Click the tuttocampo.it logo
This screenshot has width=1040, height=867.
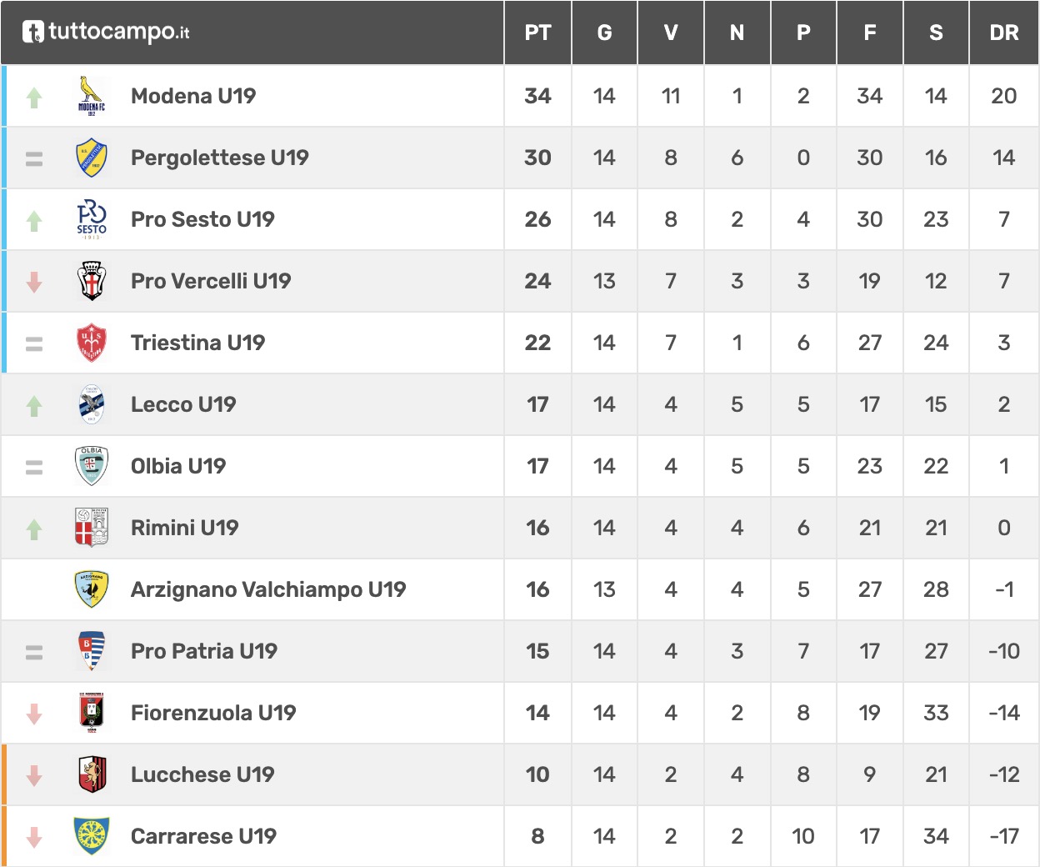(x=107, y=33)
